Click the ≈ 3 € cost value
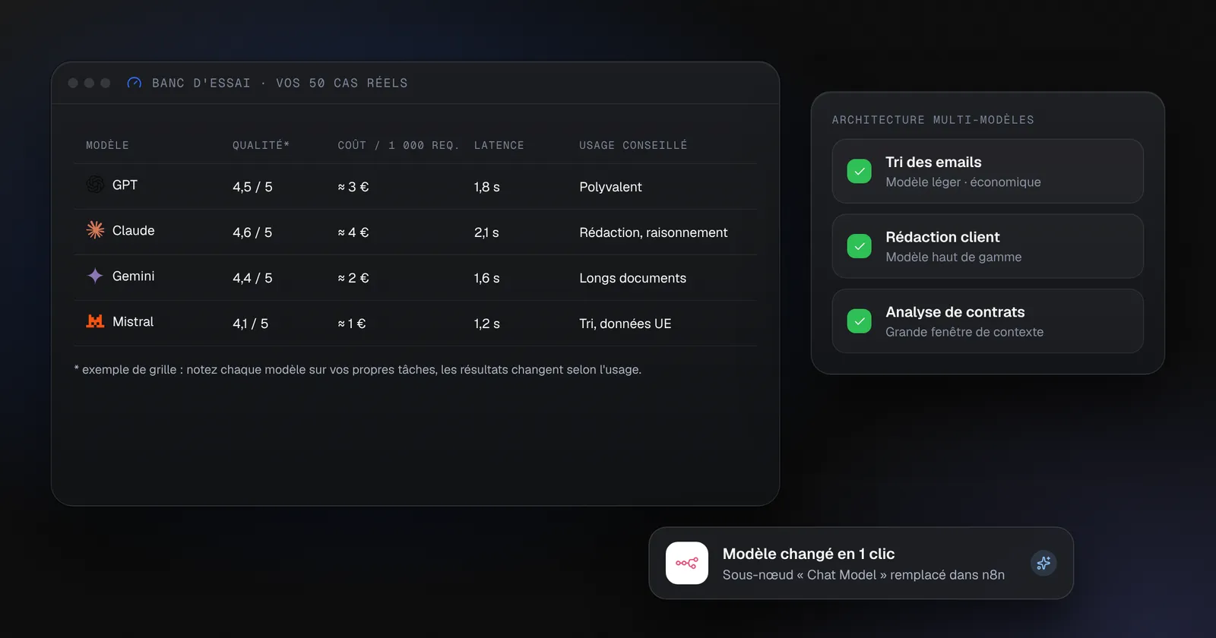The width and height of the screenshot is (1216, 638). pyautogui.click(x=353, y=187)
